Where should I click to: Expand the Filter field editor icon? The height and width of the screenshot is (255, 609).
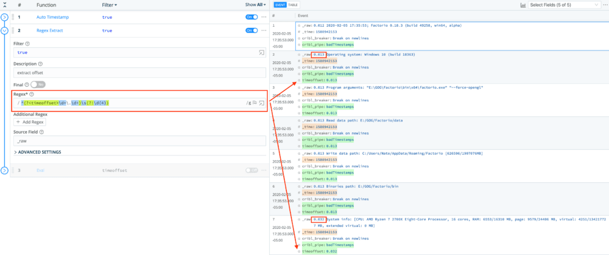(261, 53)
